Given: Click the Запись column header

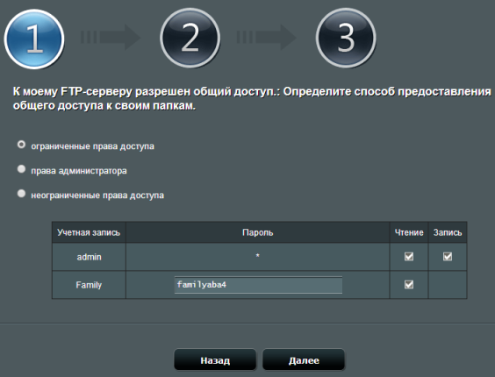Looking at the screenshot, I should tap(448, 232).
